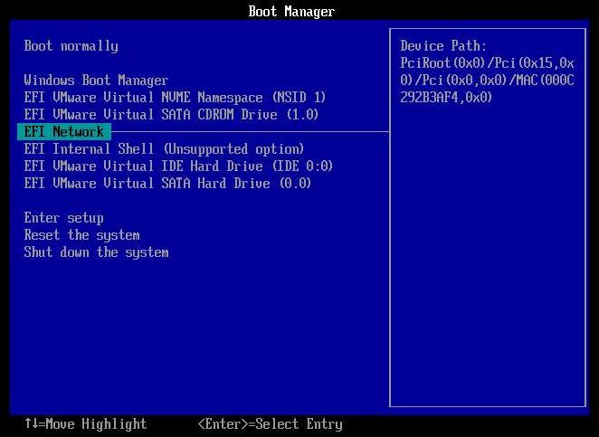Open Enter setup

pyautogui.click(x=63, y=218)
